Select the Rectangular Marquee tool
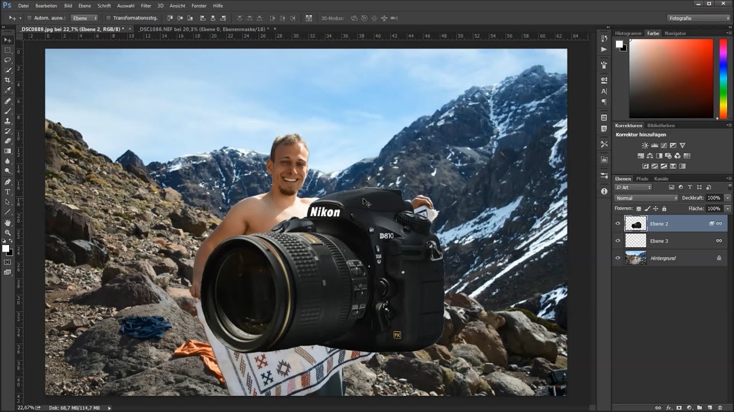 8,50
